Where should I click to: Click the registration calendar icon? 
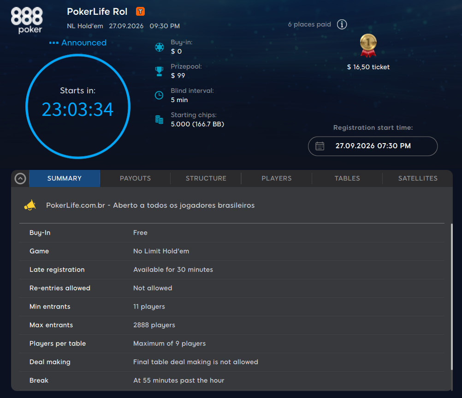point(320,146)
